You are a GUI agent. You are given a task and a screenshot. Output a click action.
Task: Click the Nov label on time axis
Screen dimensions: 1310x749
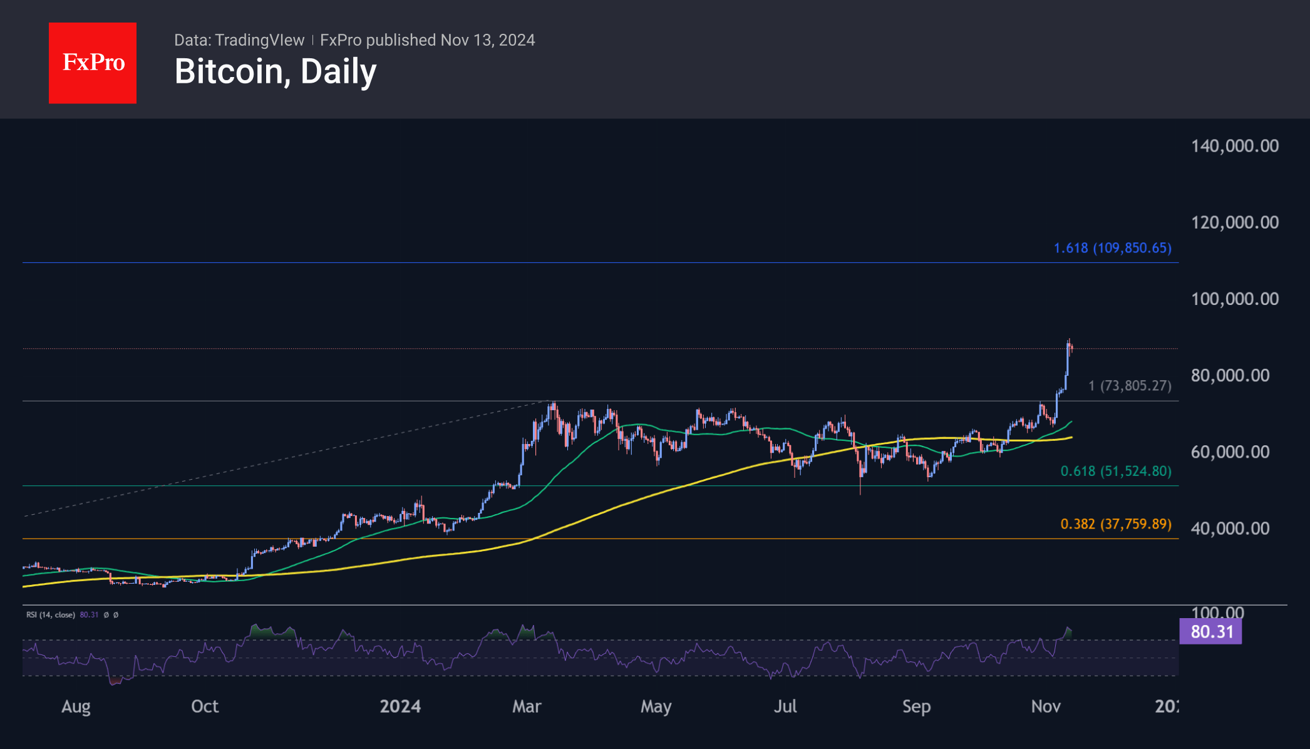[1045, 706]
